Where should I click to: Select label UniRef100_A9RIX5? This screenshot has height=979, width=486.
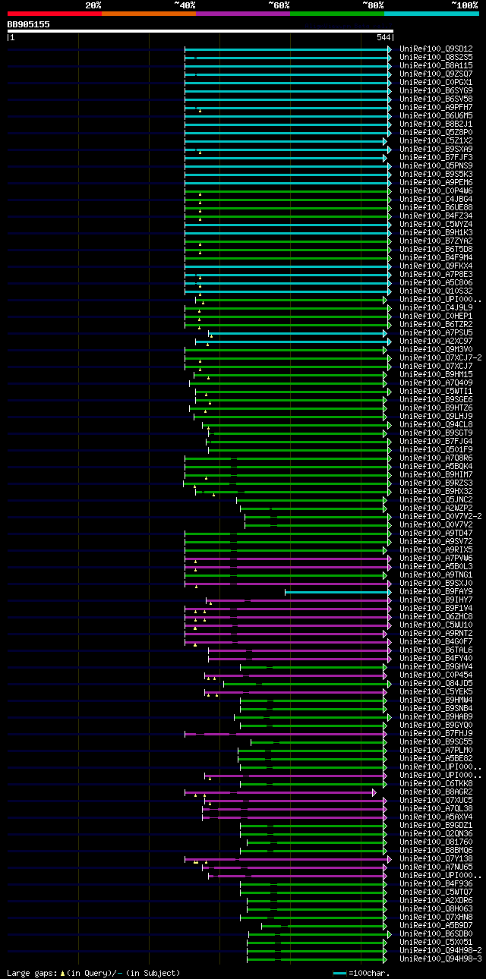(436, 550)
